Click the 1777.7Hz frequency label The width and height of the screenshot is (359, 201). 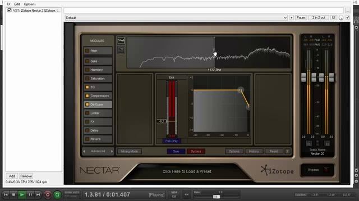tap(214, 70)
